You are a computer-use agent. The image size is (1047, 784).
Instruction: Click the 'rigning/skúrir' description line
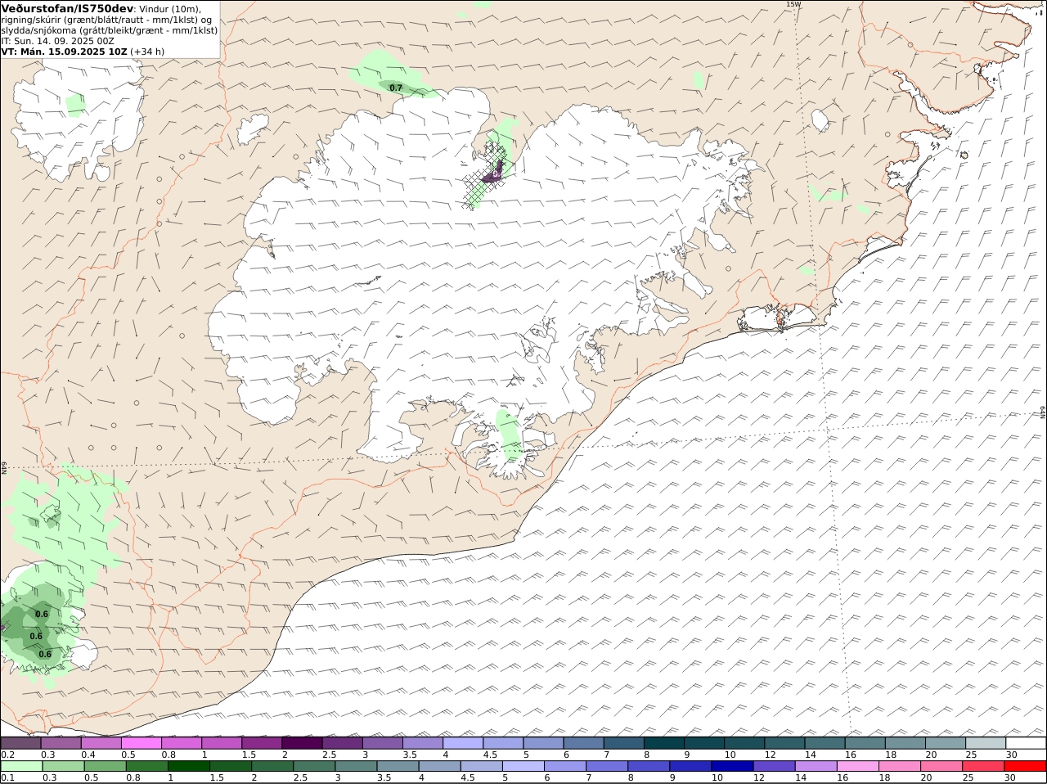click(x=106, y=20)
